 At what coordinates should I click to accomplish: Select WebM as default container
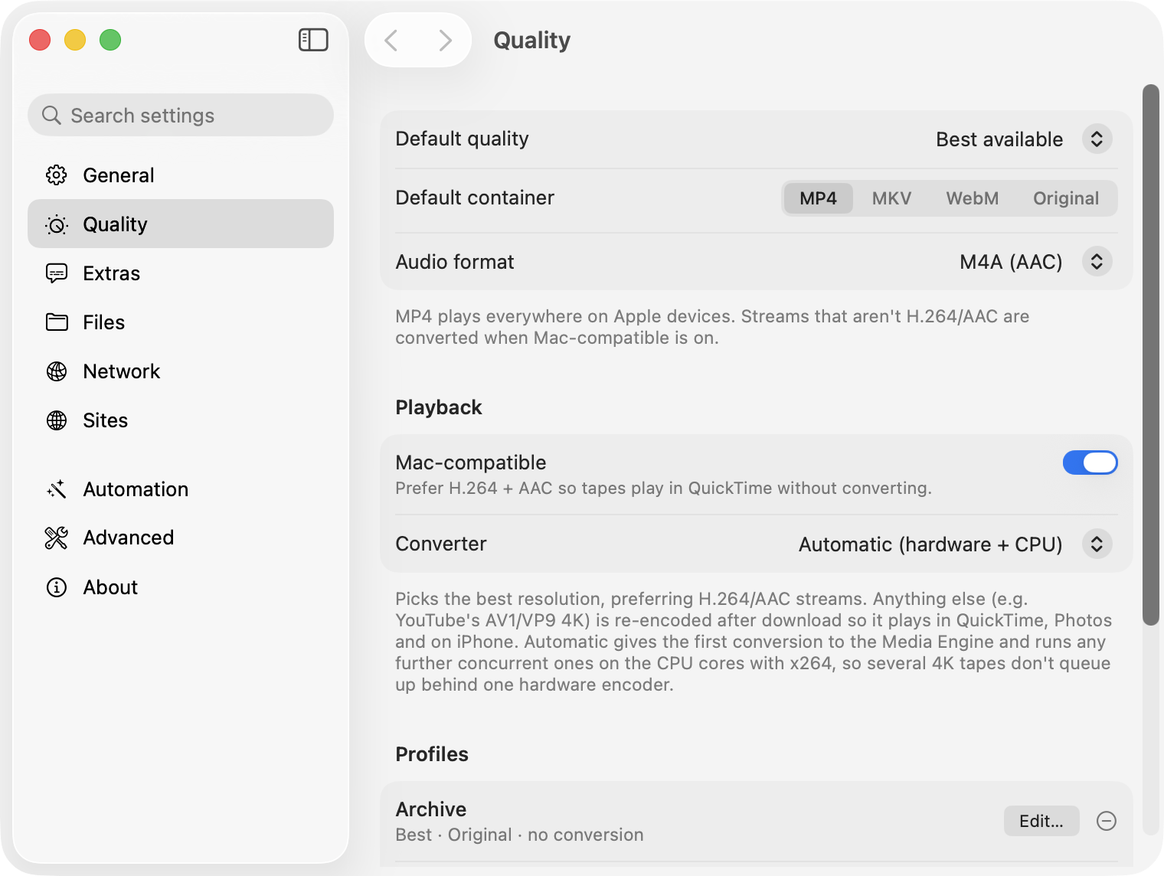(x=973, y=198)
